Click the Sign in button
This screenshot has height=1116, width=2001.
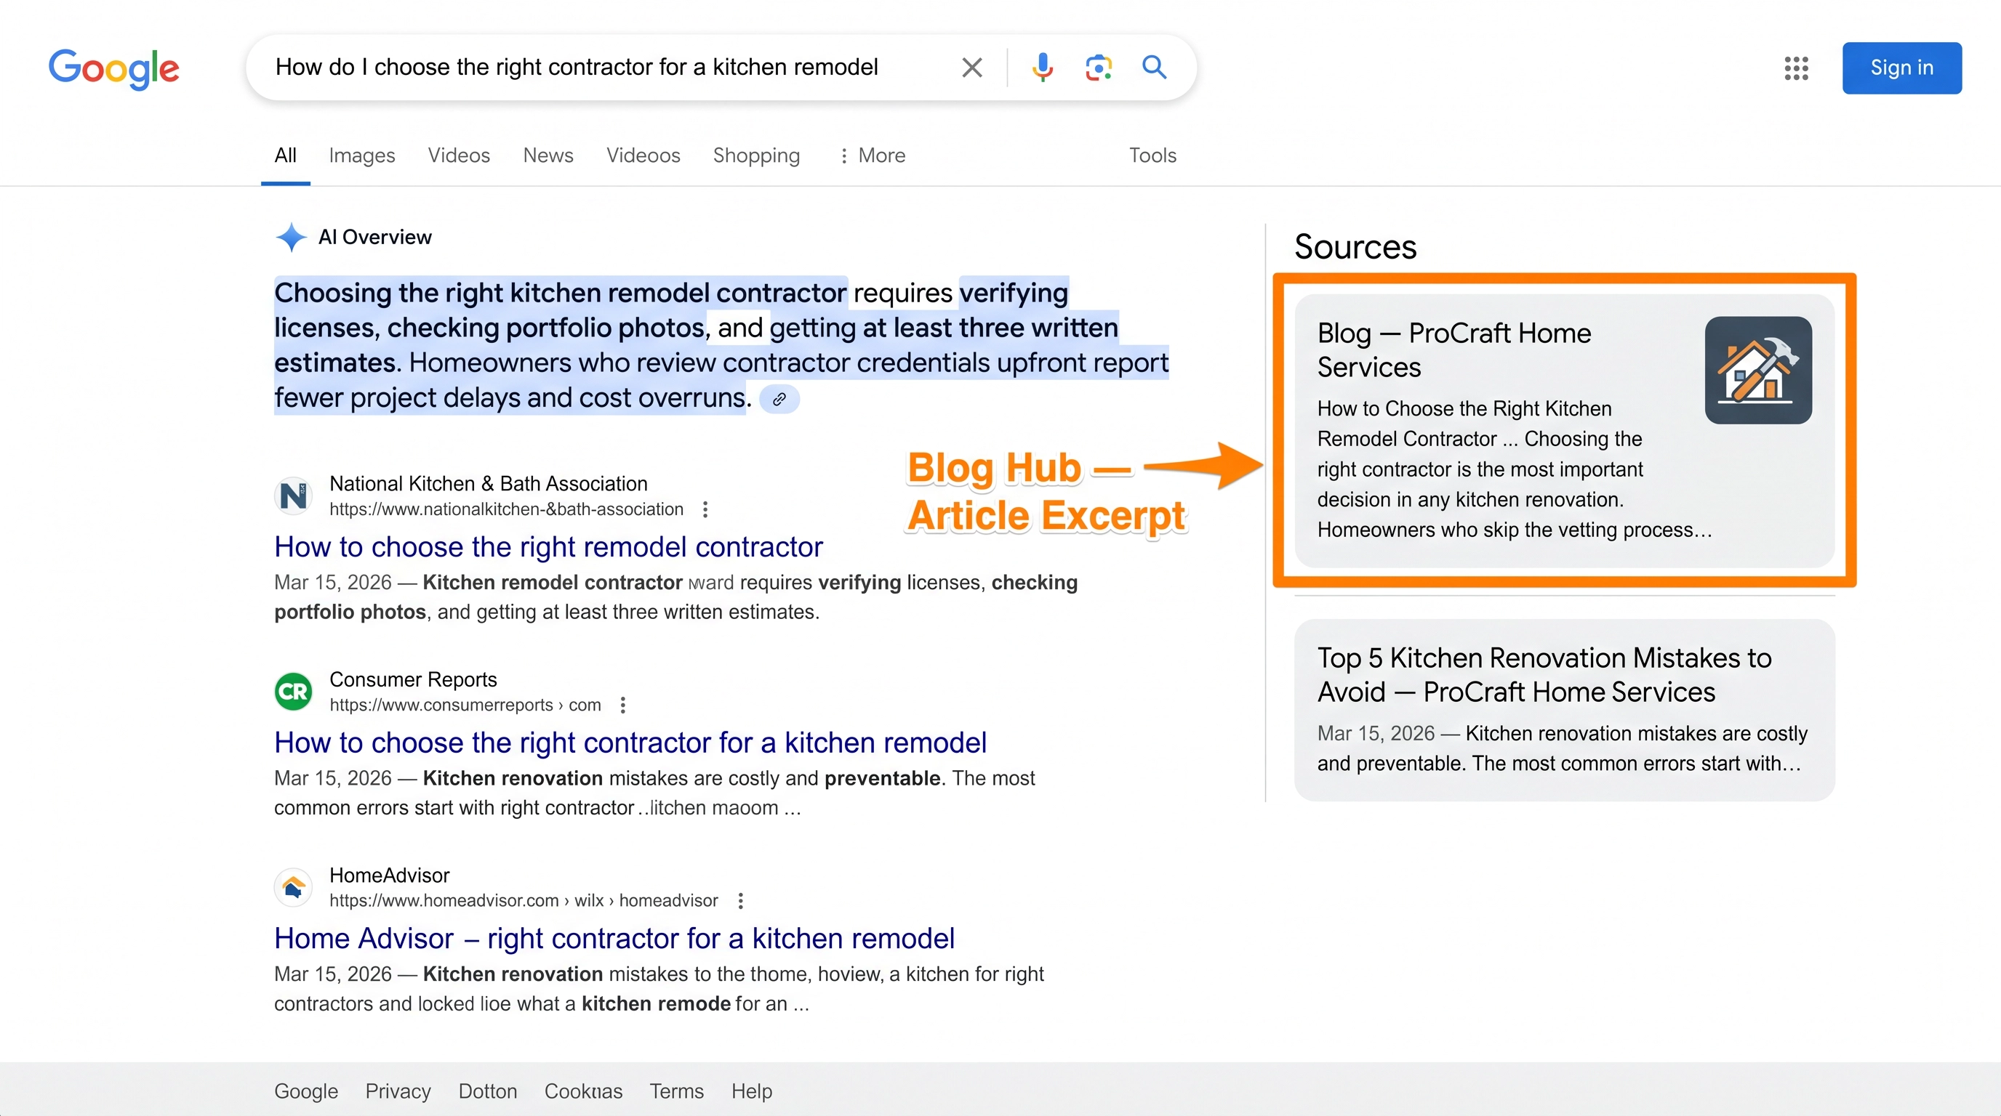pos(1901,68)
